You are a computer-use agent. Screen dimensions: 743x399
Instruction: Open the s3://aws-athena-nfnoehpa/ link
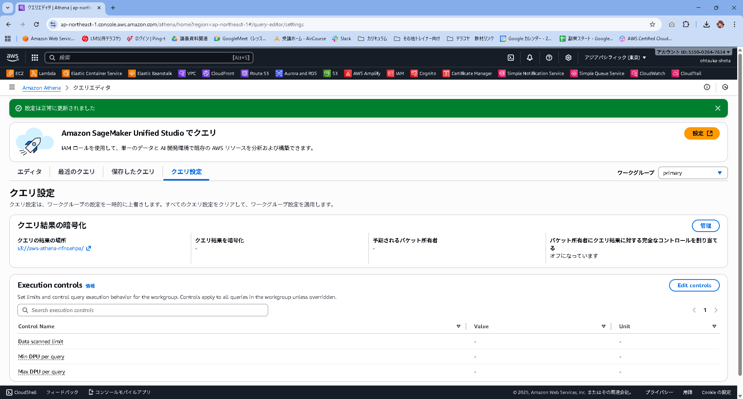click(x=54, y=248)
